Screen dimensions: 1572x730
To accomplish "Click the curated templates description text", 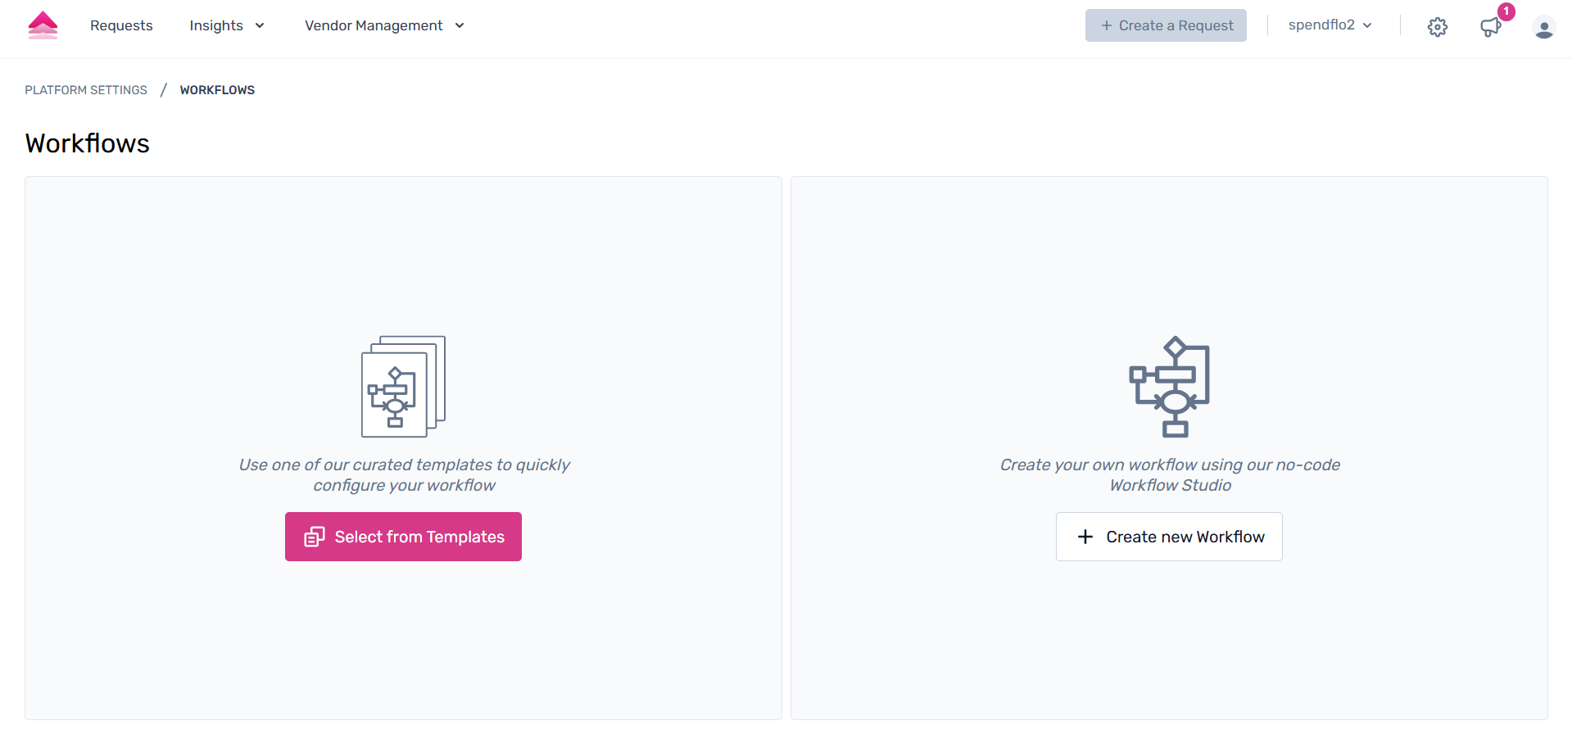I will pos(404,474).
